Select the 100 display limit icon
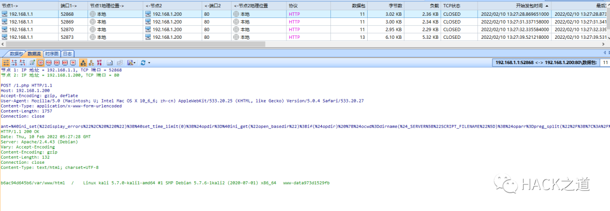Image resolution: width=610 pixels, height=211 pixels. click(x=49, y=62)
